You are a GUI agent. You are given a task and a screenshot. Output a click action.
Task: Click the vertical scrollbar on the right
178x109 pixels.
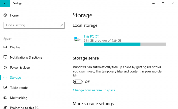[x=177, y=46]
